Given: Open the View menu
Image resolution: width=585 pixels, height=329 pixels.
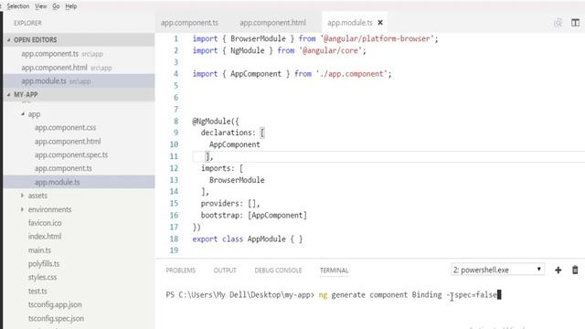Looking at the screenshot, I should [x=40, y=6].
